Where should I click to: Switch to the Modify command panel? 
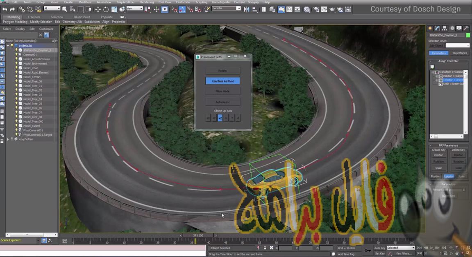point(437,28)
